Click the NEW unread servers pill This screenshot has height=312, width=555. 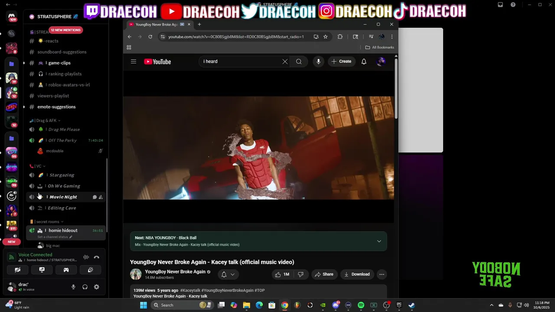click(12, 242)
